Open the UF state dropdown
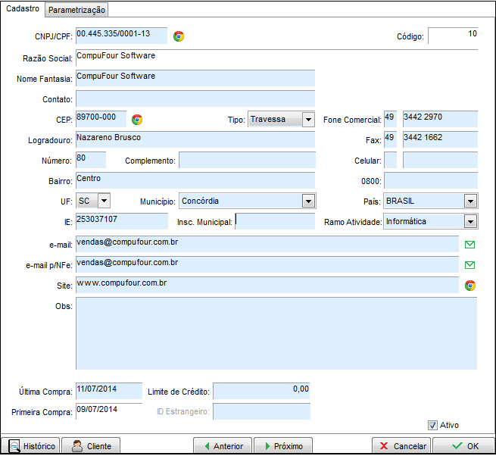 click(x=104, y=201)
